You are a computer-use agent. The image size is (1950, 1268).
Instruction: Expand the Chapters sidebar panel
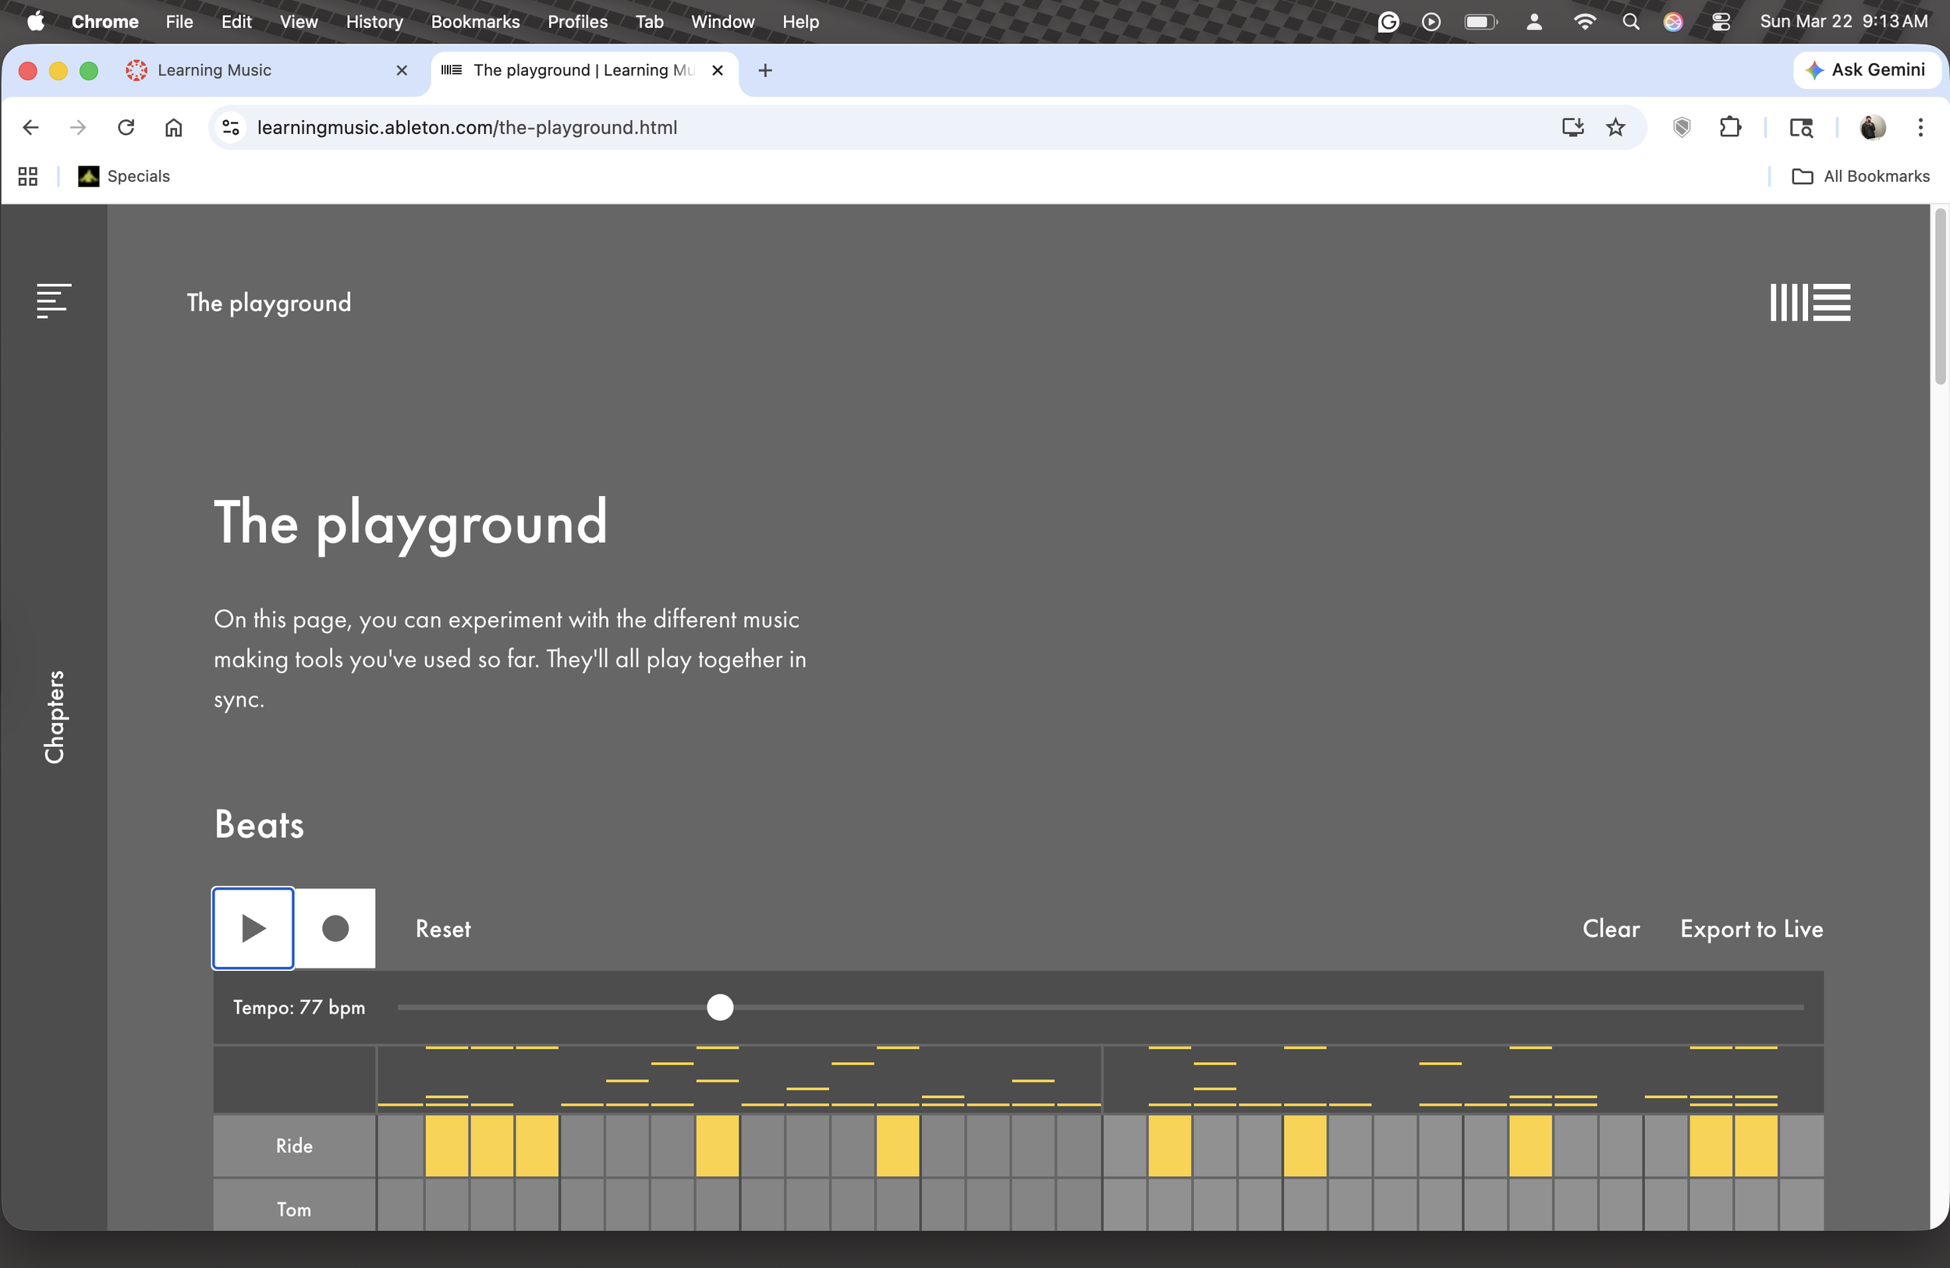click(x=54, y=717)
